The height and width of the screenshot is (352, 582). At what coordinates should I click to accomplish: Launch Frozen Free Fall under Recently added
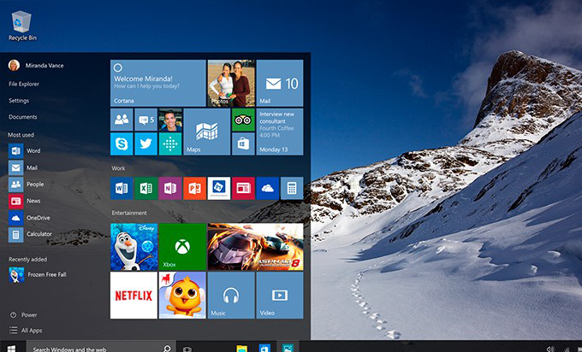pyautogui.click(x=38, y=274)
